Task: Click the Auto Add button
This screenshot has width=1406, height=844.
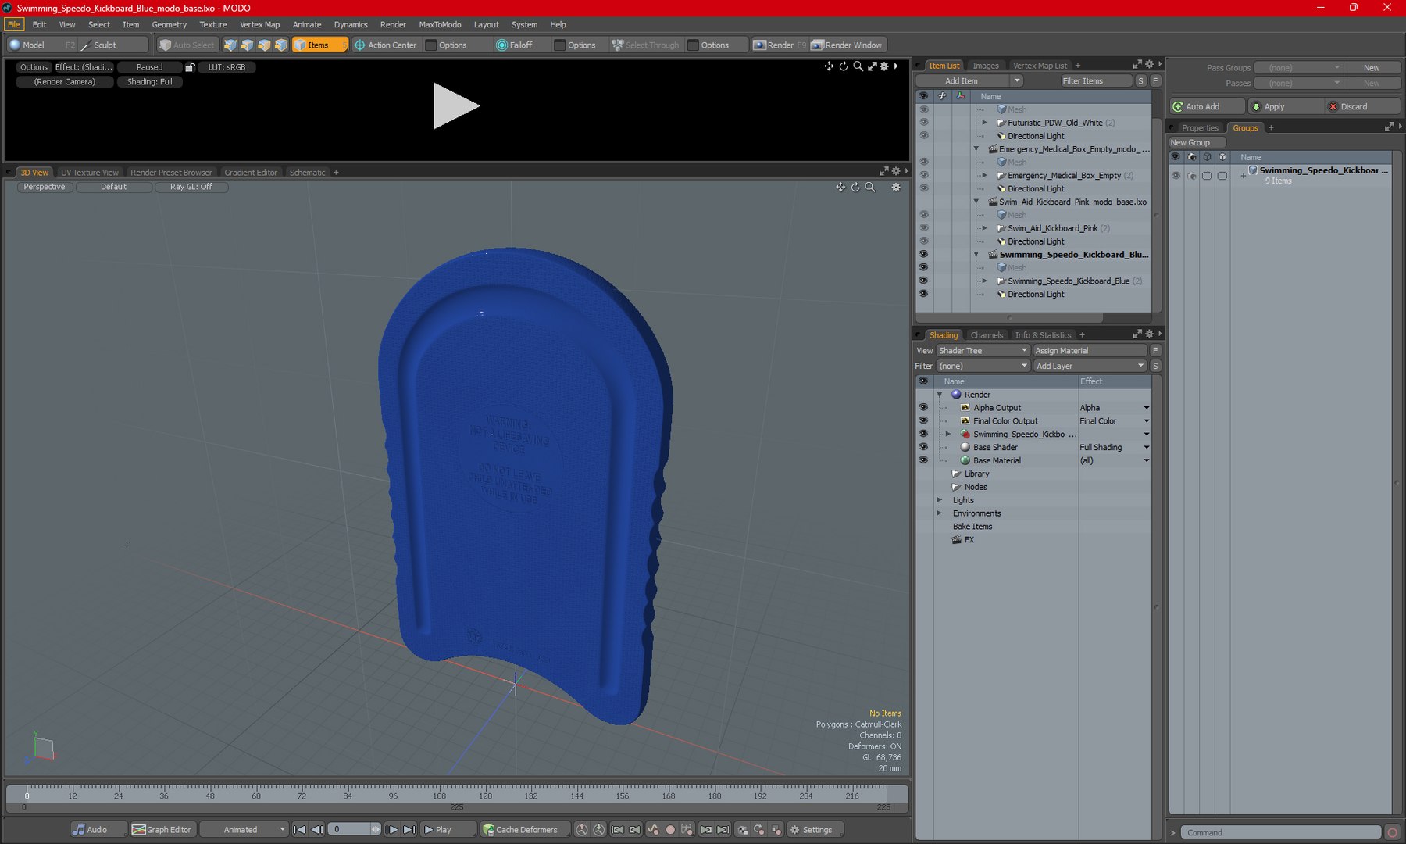Action: click(x=1207, y=106)
